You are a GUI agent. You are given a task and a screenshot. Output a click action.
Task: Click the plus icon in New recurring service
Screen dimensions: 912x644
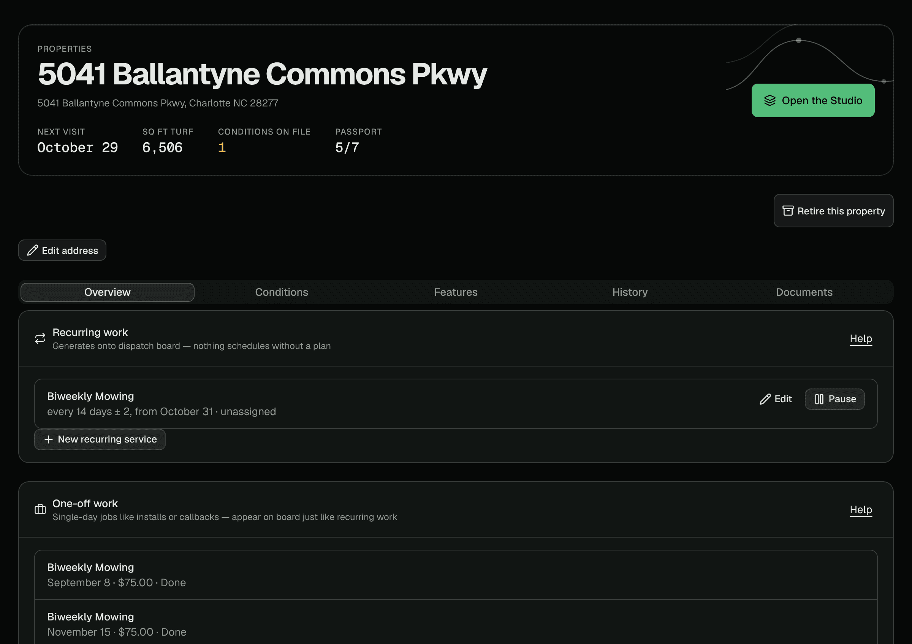[49, 439]
